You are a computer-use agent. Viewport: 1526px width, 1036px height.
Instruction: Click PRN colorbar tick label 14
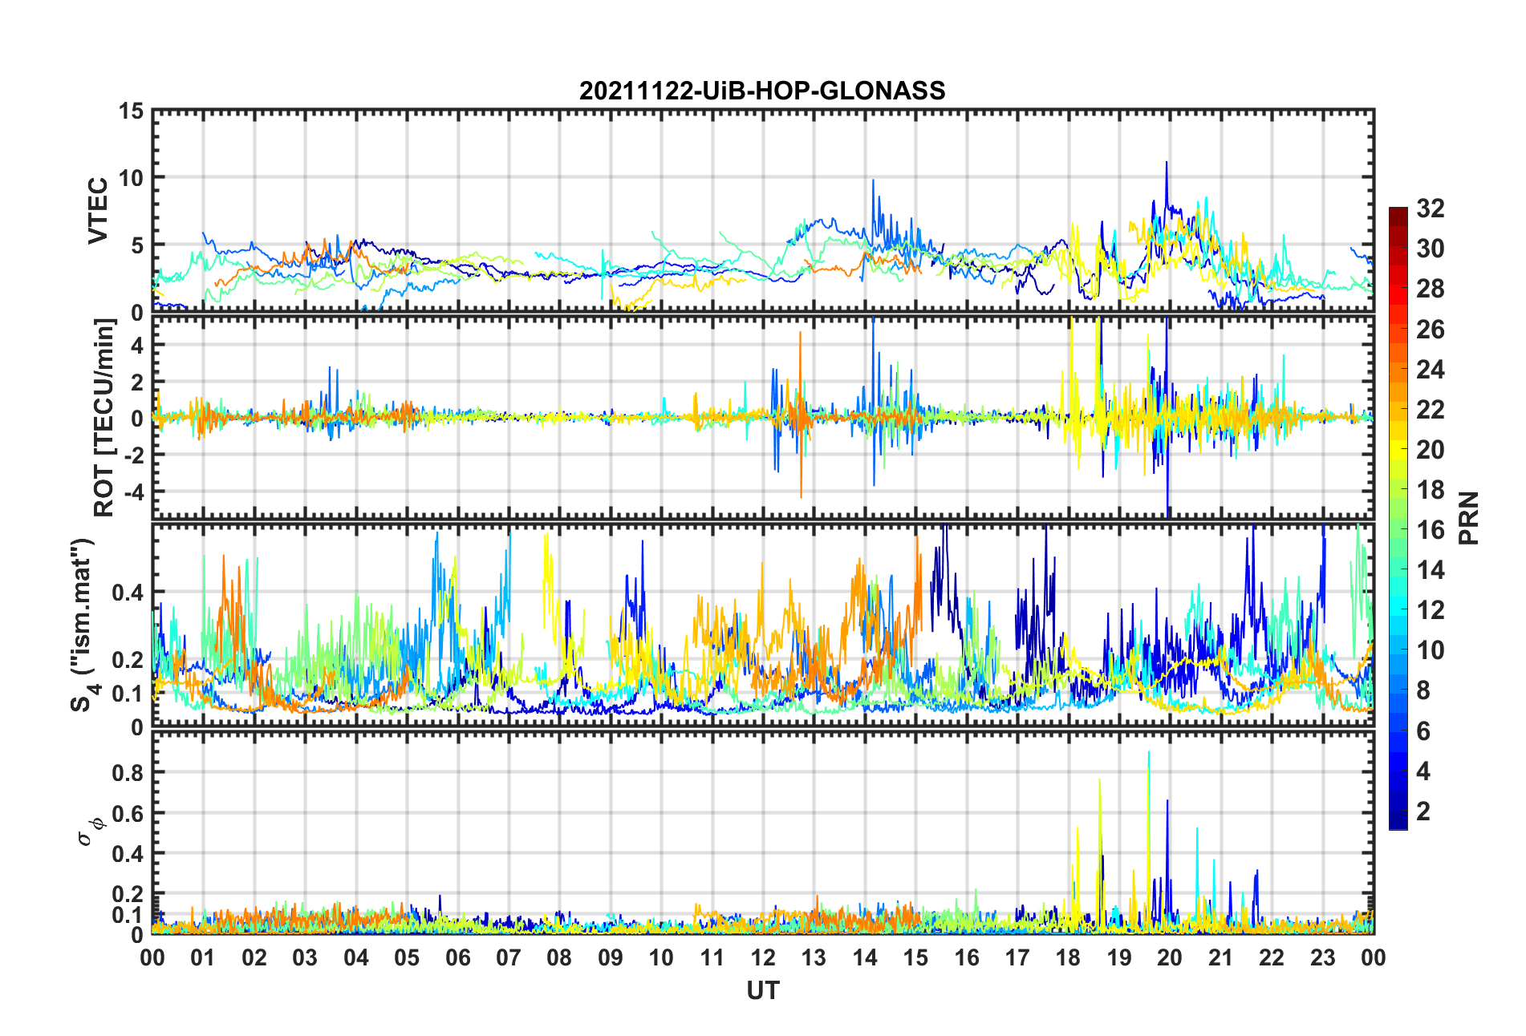pos(1431,570)
